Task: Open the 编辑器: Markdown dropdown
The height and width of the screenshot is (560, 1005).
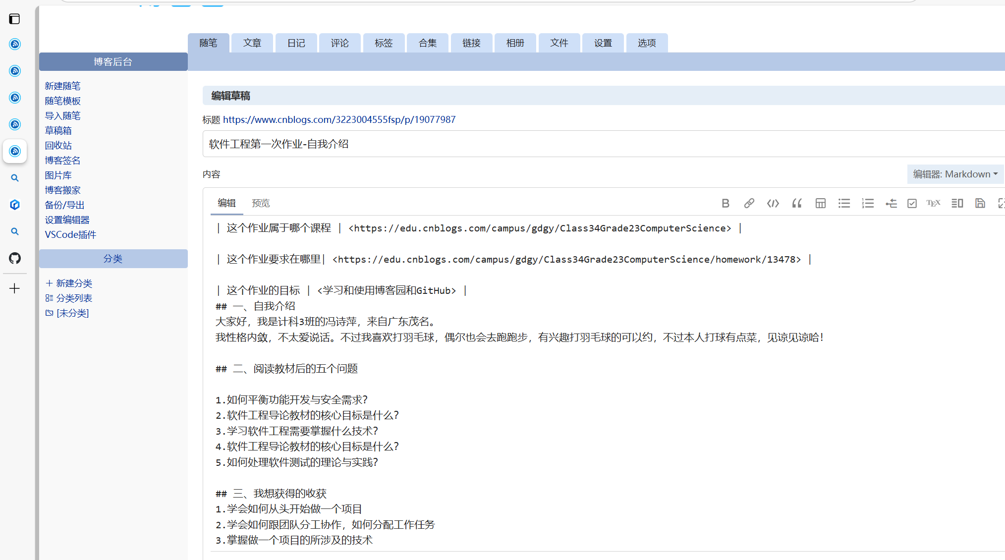Action: click(x=955, y=174)
